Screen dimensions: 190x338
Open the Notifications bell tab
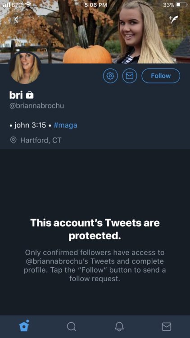(x=119, y=327)
